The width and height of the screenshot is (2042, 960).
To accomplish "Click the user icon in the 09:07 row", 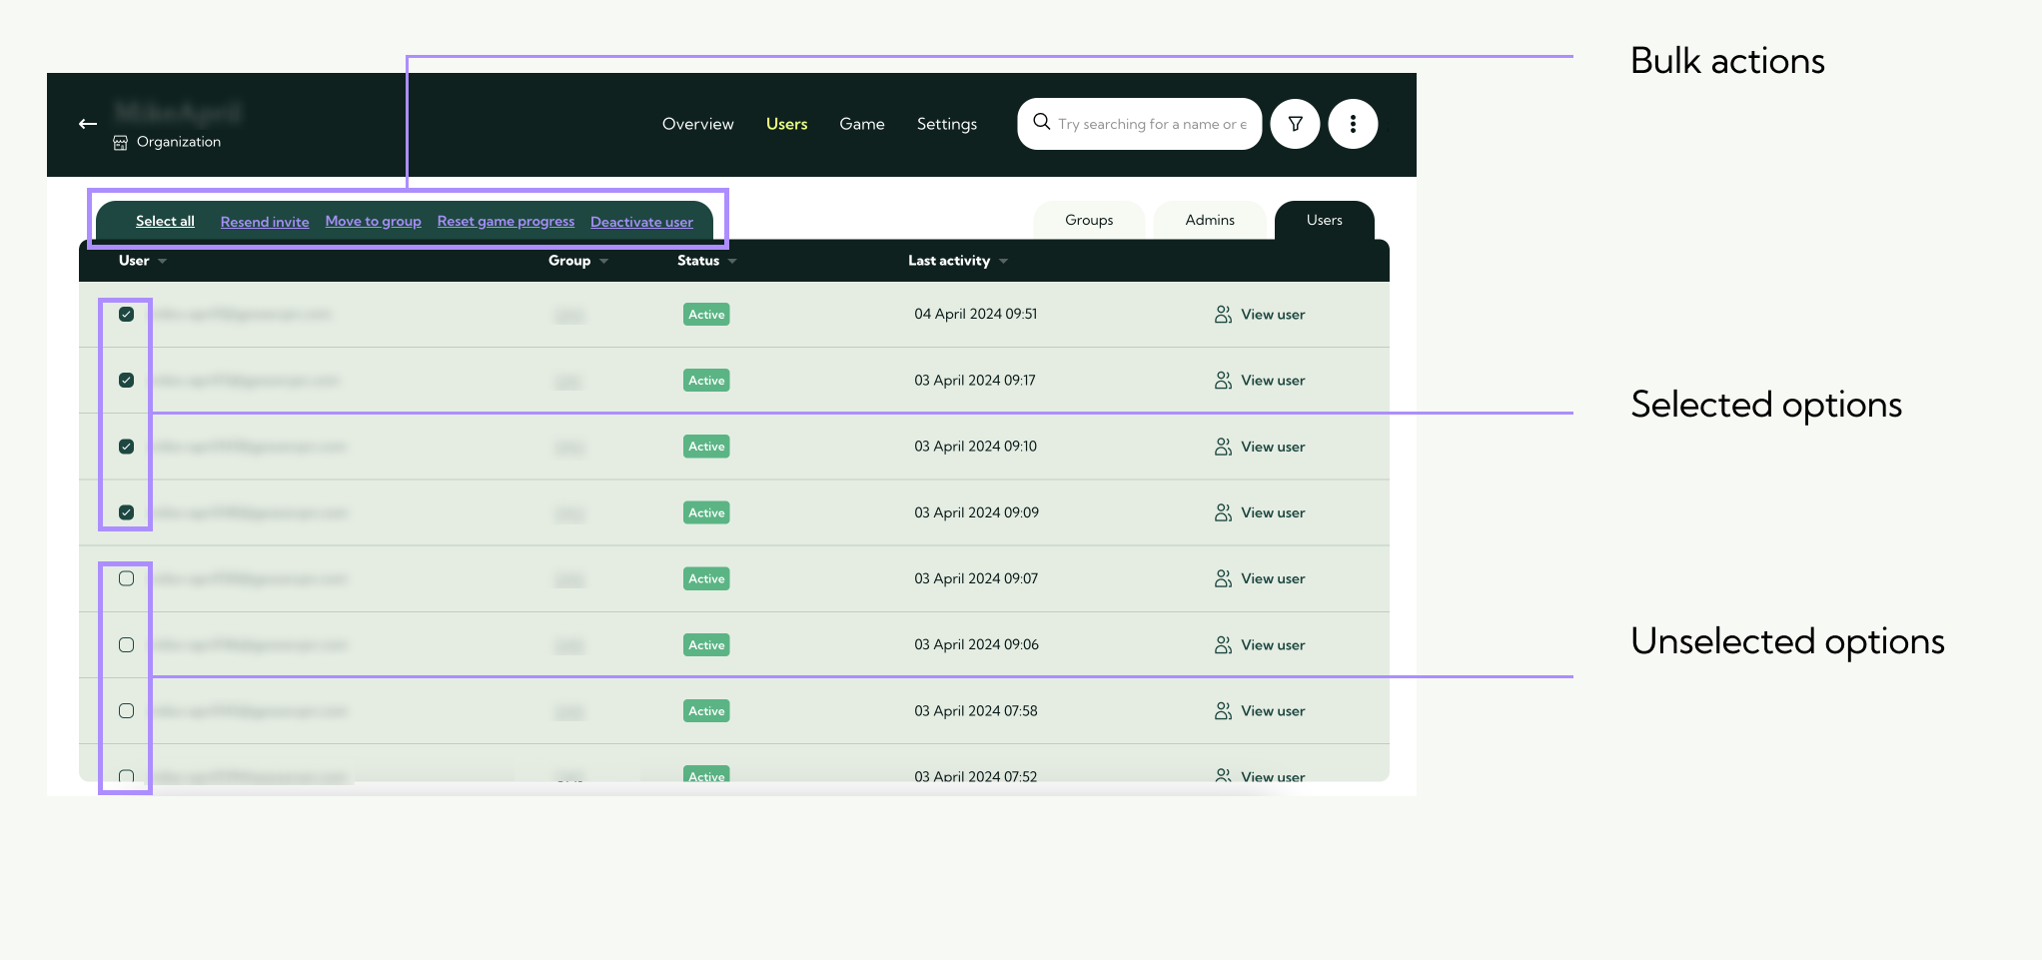I will click(x=1223, y=578).
